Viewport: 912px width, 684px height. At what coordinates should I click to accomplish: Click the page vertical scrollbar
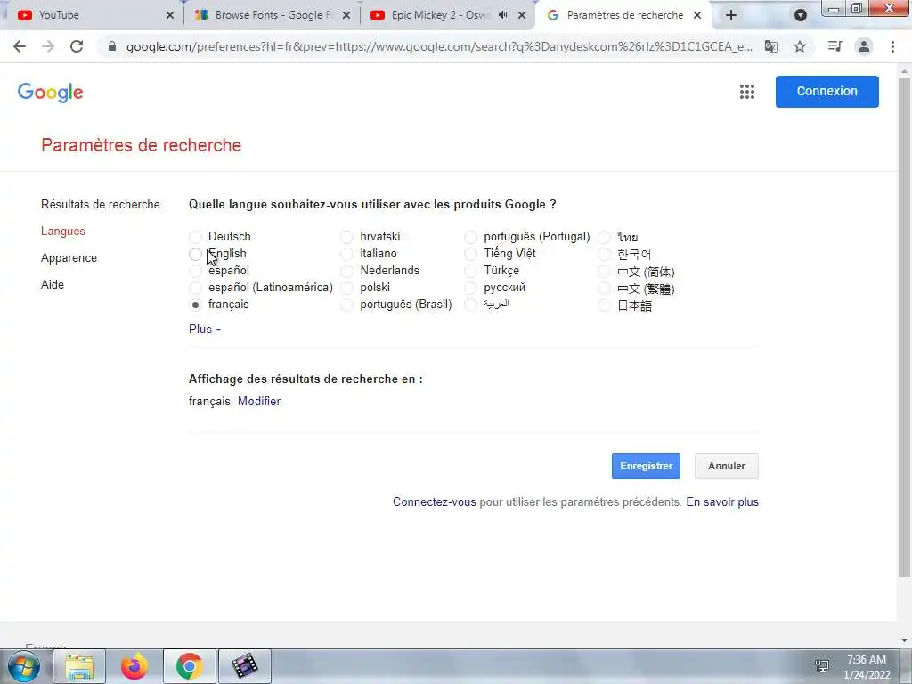tap(904, 328)
